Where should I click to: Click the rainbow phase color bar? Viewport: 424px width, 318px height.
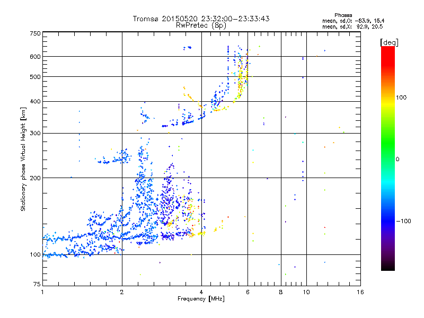[388, 158]
